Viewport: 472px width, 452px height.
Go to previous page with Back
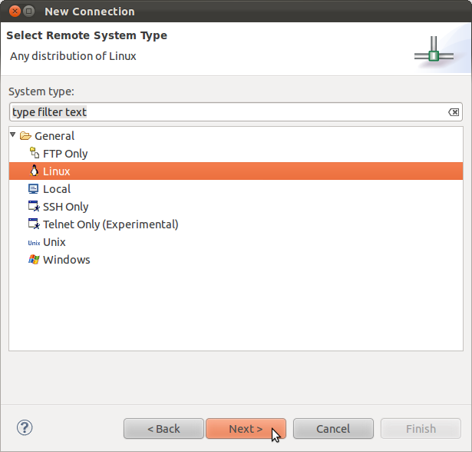(163, 428)
